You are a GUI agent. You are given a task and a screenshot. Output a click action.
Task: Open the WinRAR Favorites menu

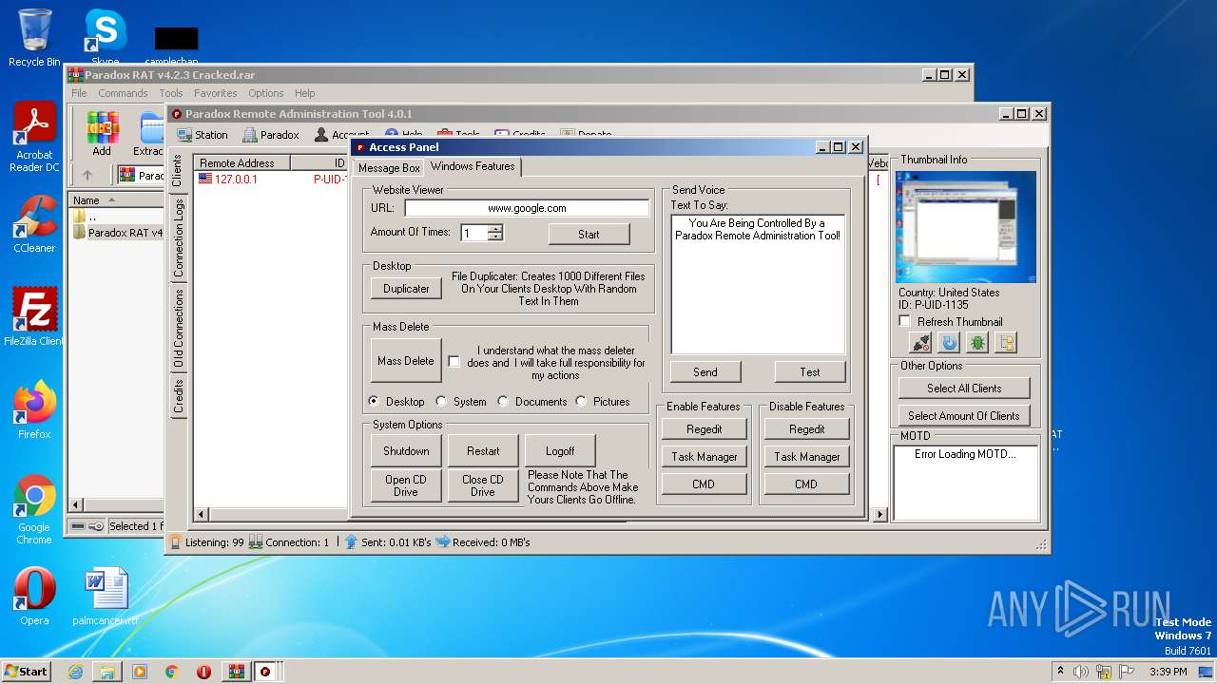[216, 93]
